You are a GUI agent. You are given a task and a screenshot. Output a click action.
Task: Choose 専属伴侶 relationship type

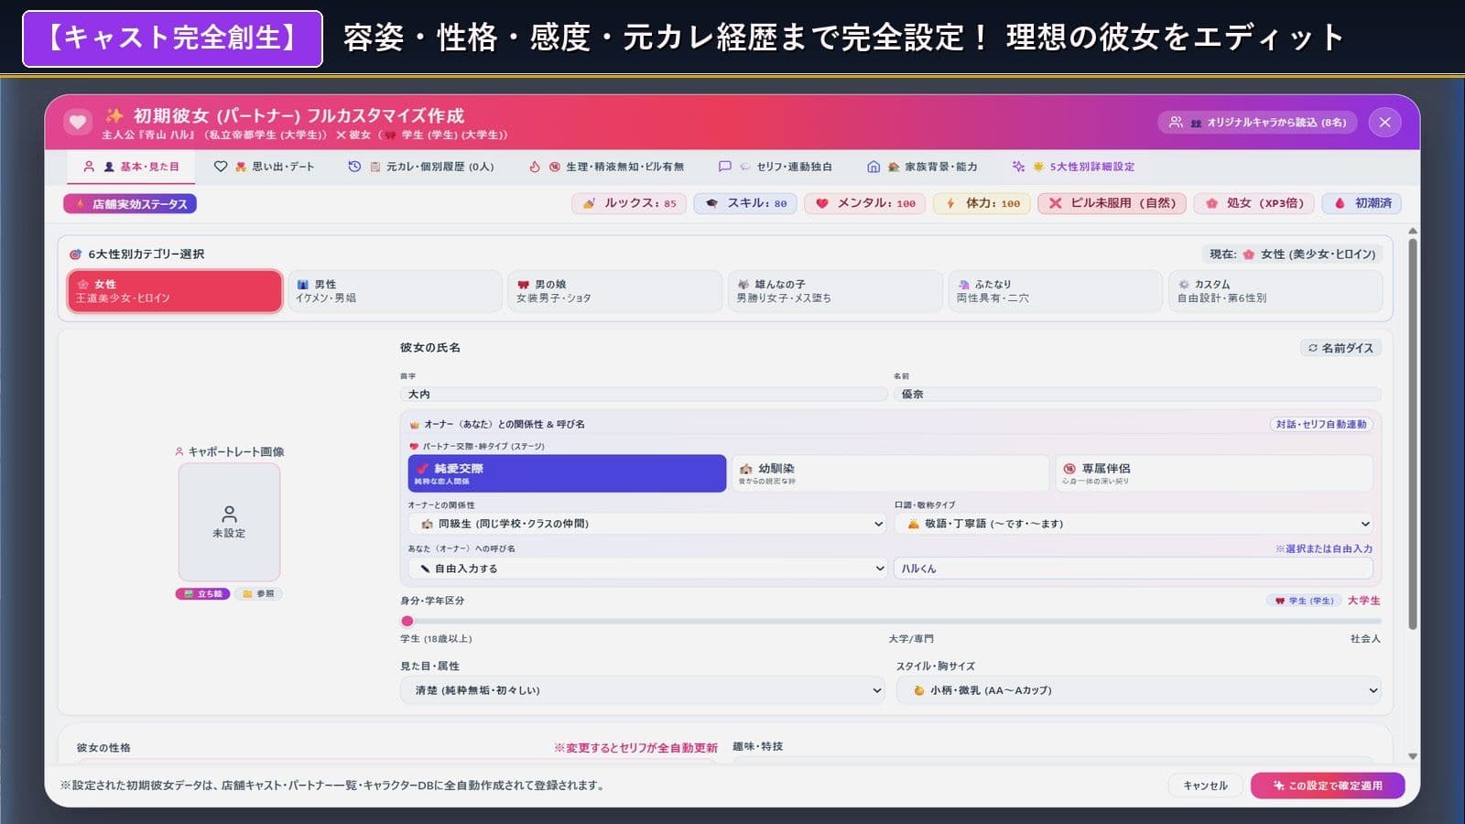click(1213, 473)
